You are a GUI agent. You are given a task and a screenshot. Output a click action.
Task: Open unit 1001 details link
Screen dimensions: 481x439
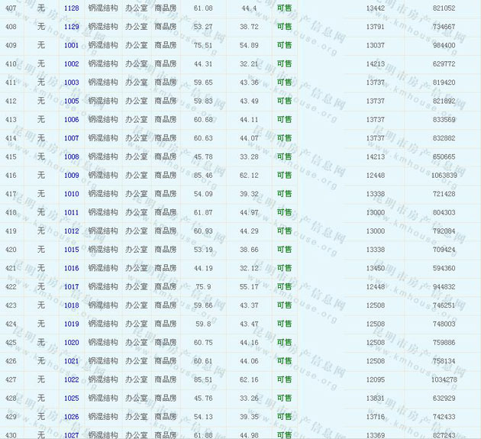(x=71, y=45)
